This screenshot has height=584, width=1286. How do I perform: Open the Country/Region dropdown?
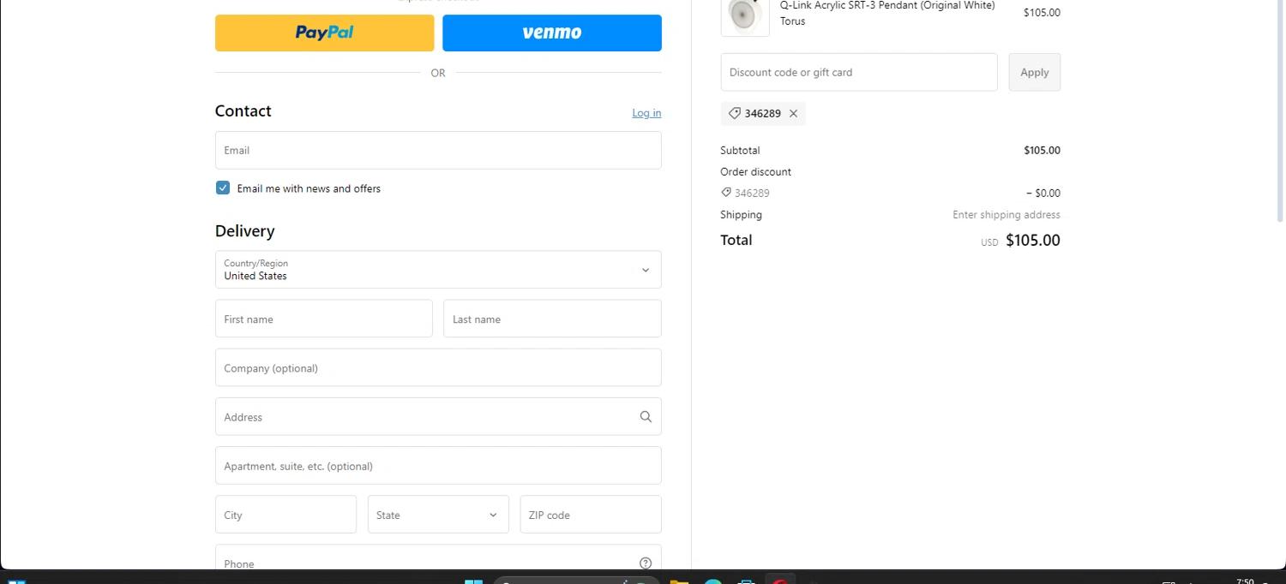tap(437, 270)
